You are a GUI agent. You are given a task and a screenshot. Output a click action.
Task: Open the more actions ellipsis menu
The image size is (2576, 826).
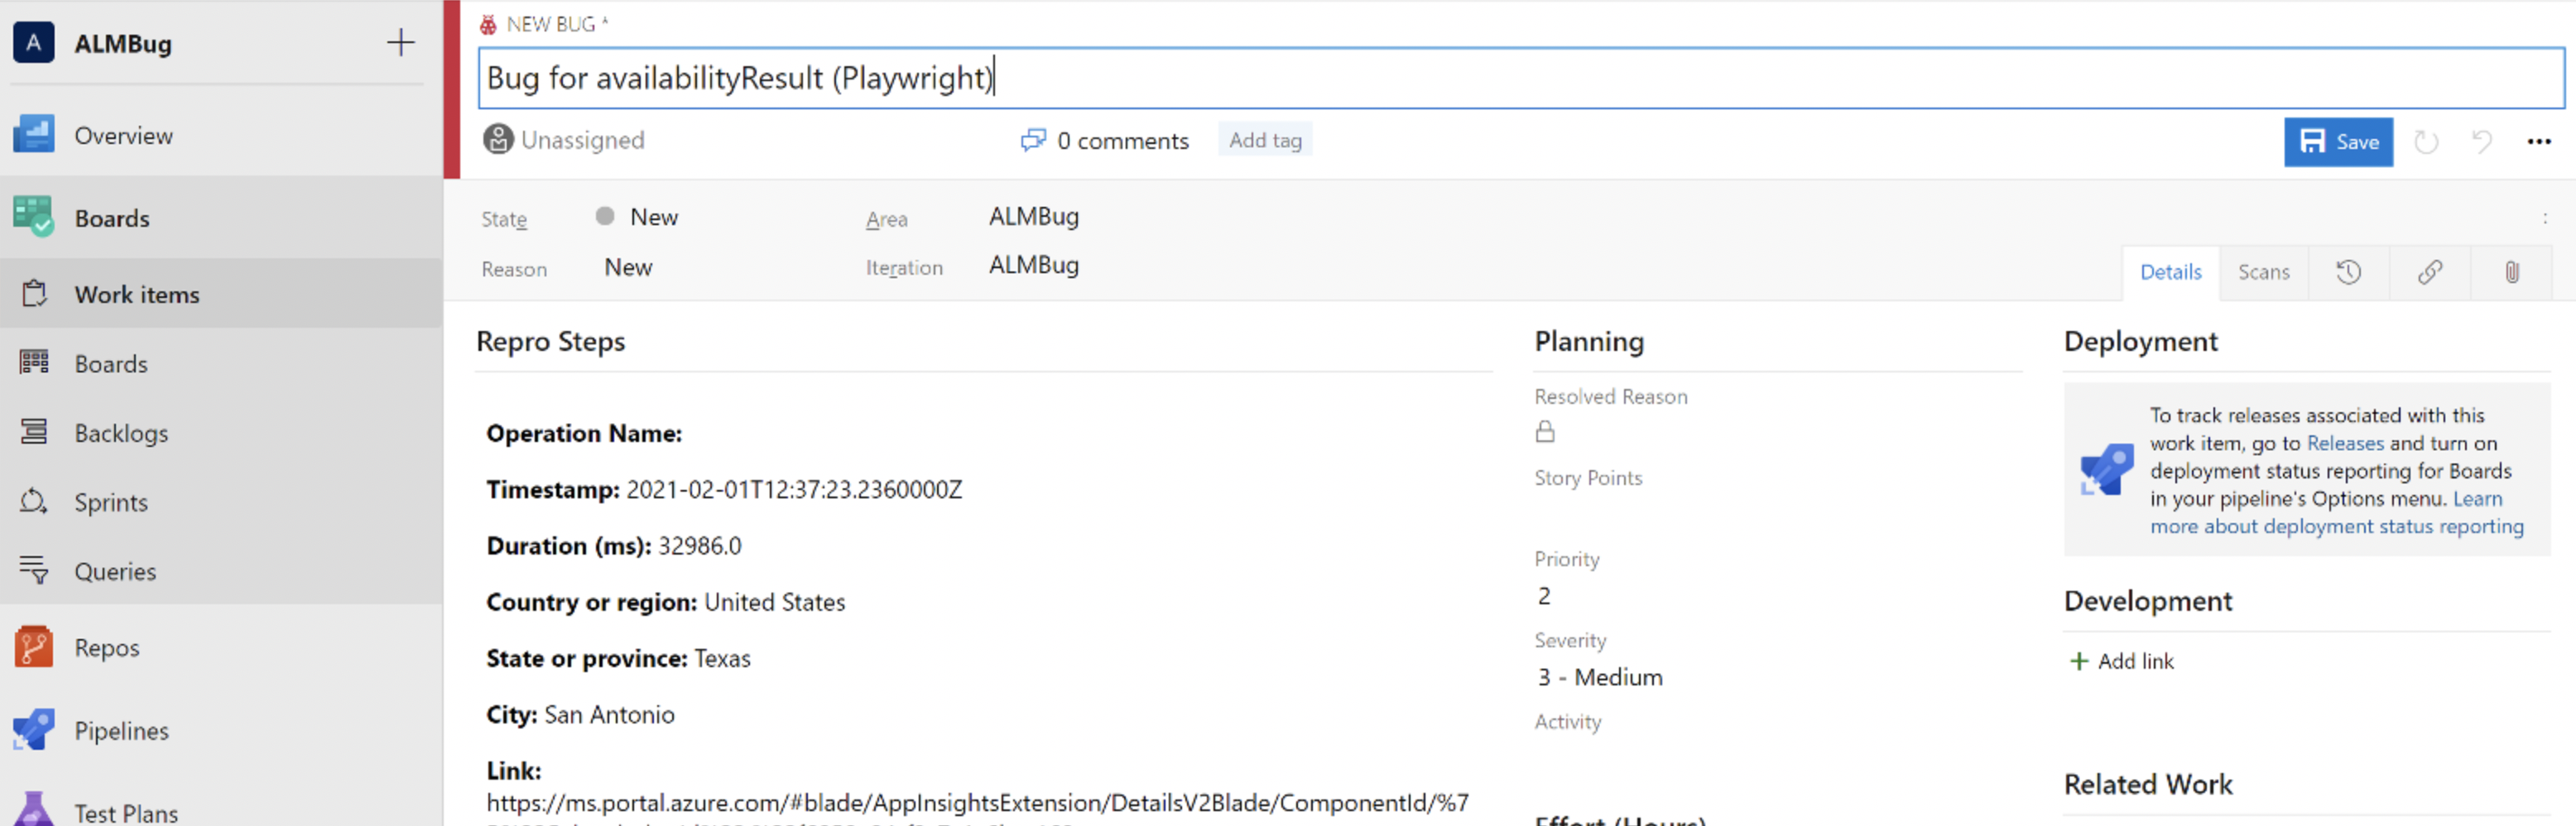coord(2539,142)
